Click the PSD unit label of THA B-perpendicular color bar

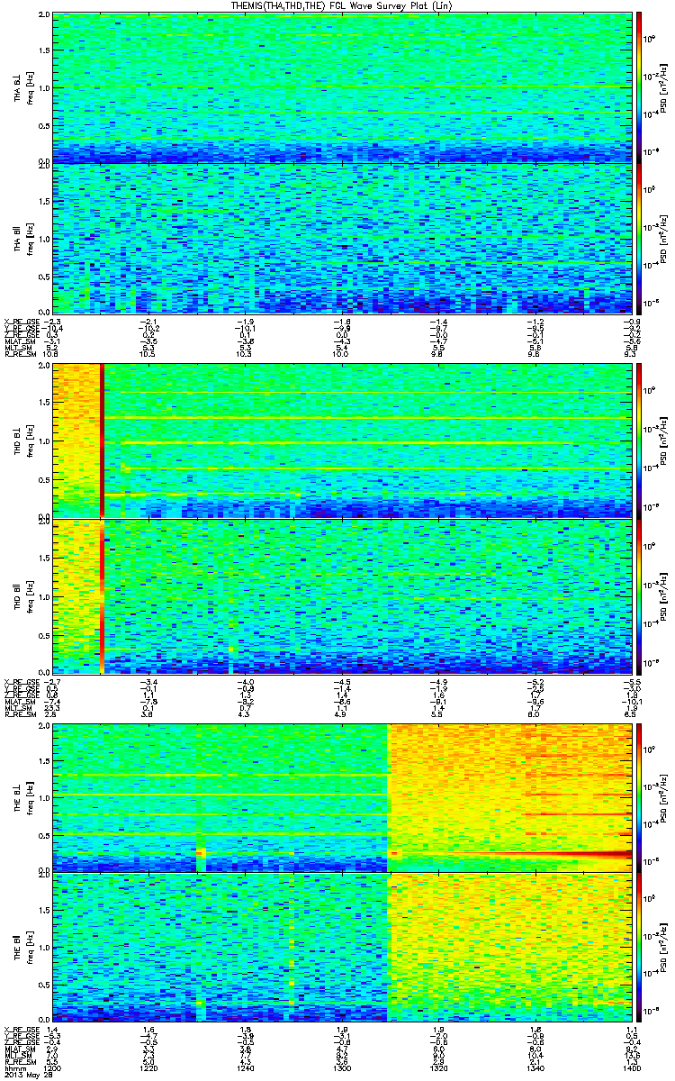click(x=664, y=88)
